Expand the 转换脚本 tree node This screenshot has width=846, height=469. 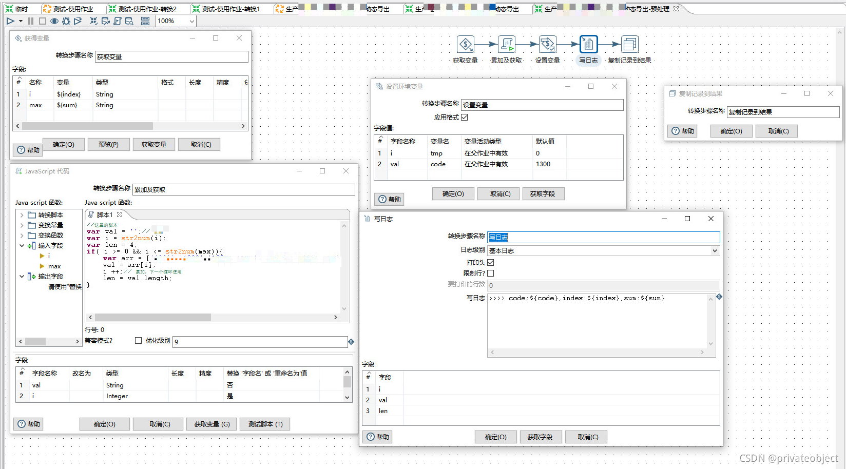pyautogui.click(x=22, y=215)
